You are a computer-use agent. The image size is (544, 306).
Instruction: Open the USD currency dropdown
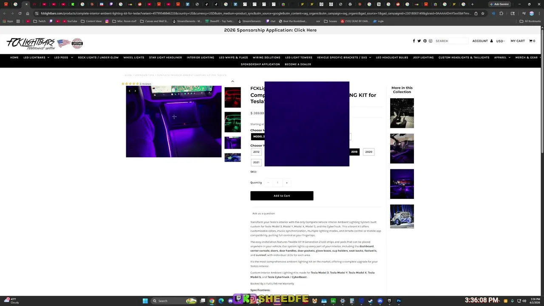pyautogui.click(x=500, y=41)
